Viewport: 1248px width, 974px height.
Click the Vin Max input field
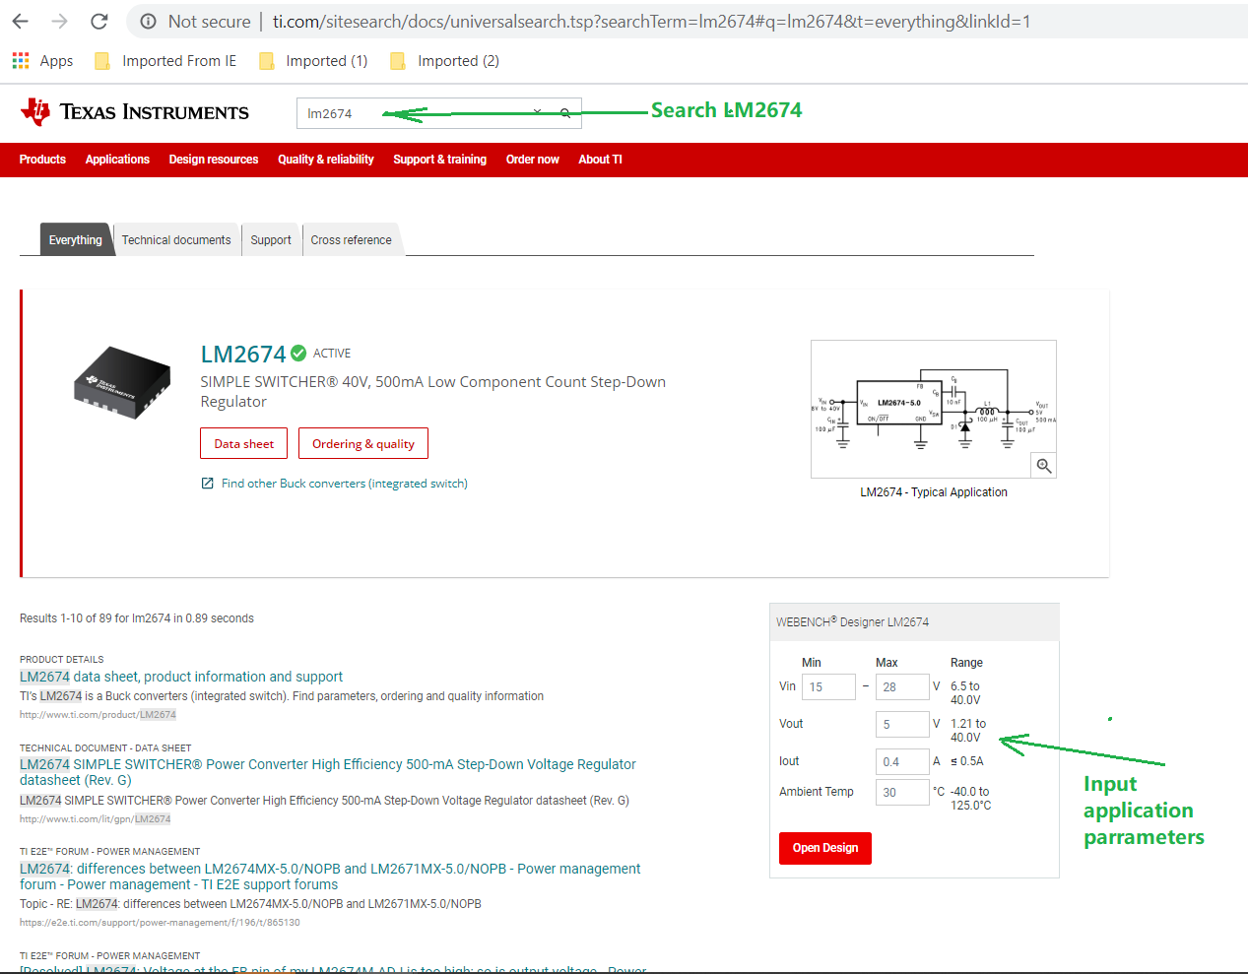pos(902,686)
